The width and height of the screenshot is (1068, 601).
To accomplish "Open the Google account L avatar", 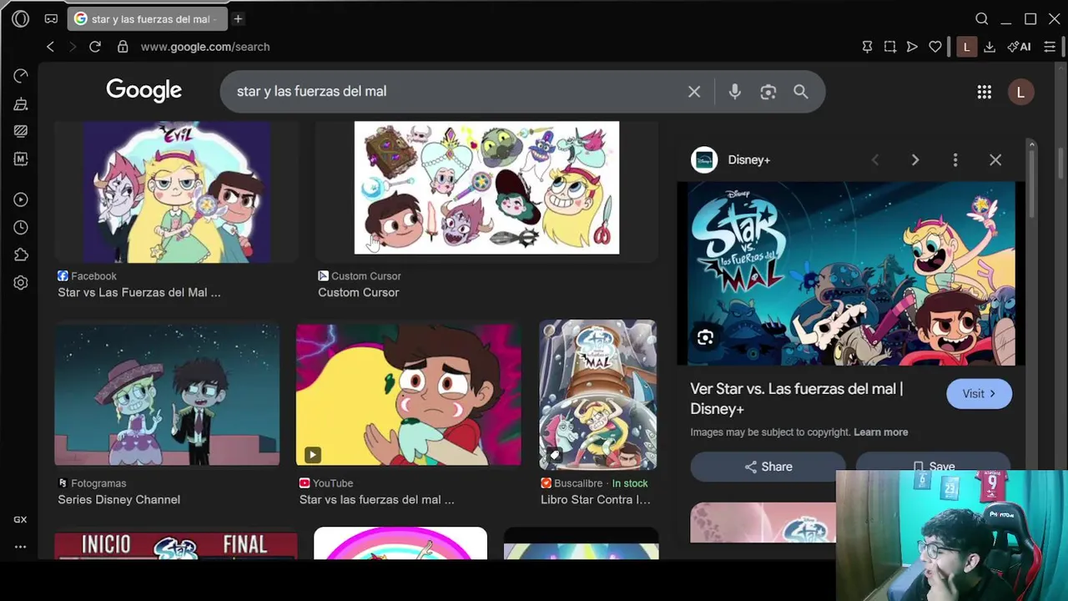I will [x=1020, y=92].
